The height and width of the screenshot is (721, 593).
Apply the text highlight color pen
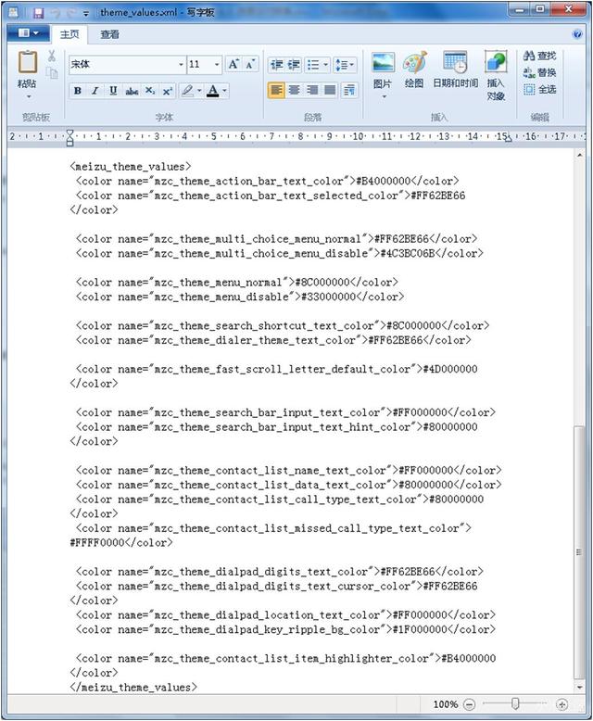coord(187,91)
